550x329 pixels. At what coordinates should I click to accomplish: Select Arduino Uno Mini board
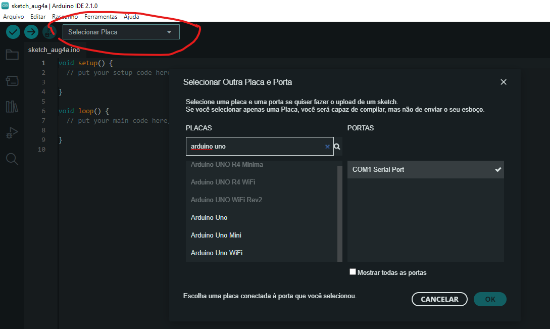click(261, 235)
